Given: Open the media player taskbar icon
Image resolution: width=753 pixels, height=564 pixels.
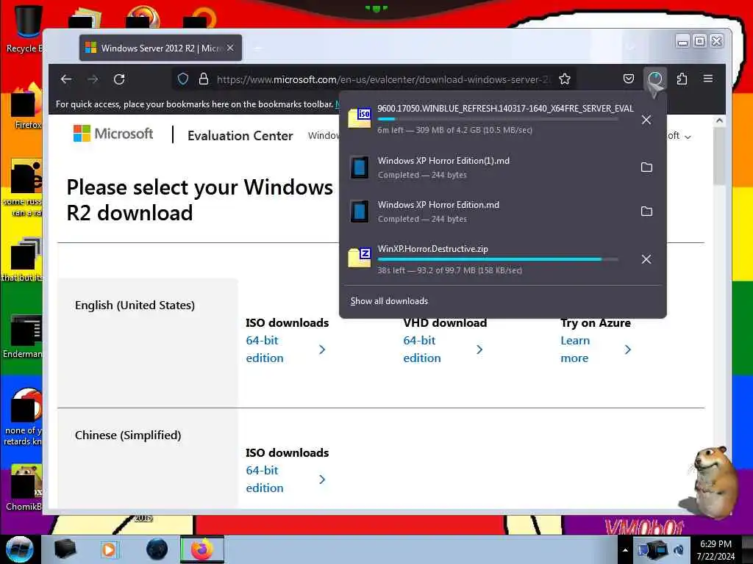Looking at the screenshot, I should coord(110,549).
